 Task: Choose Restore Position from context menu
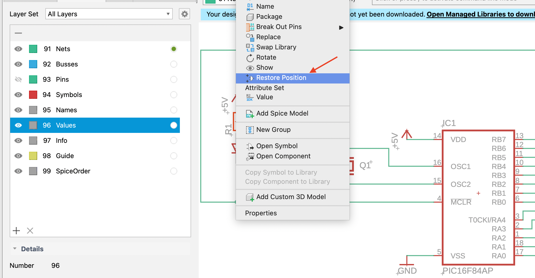click(x=293, y=78)
